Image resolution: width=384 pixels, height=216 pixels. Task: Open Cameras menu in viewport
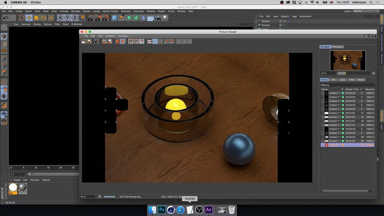(x=26, y=24)
